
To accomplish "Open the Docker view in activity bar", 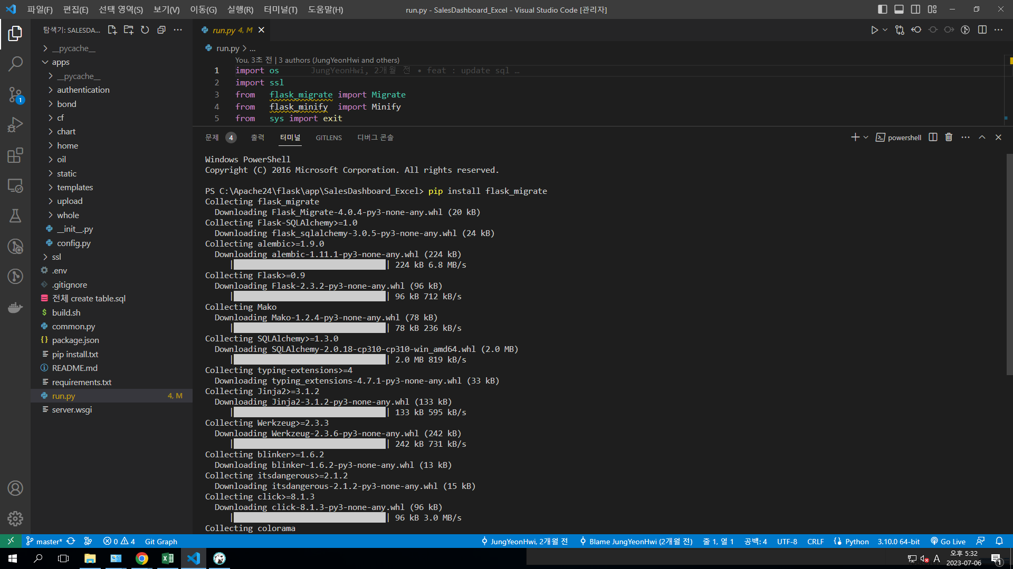I will pos(15,307).
